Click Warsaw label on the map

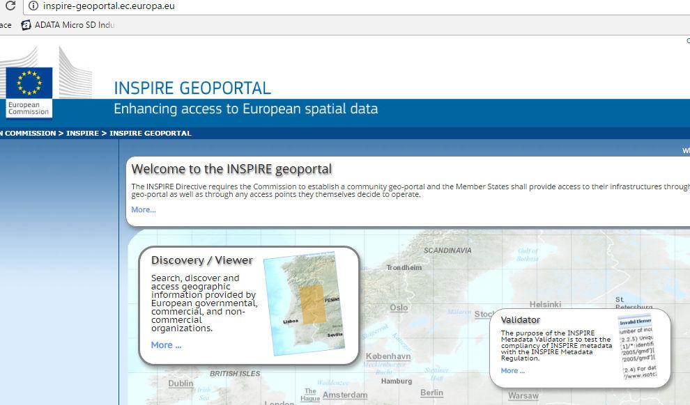[523, 396]
